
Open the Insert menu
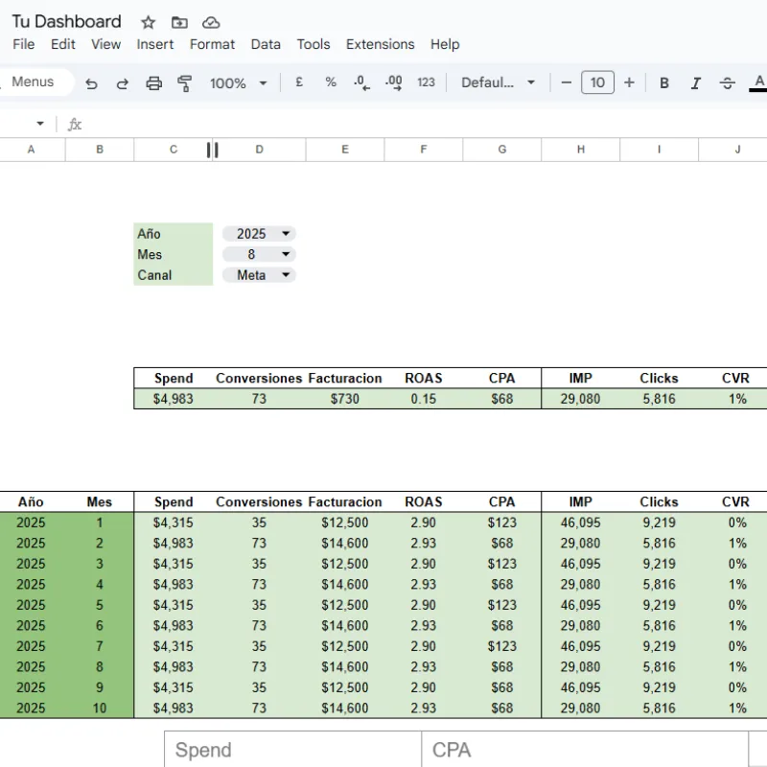155,44
